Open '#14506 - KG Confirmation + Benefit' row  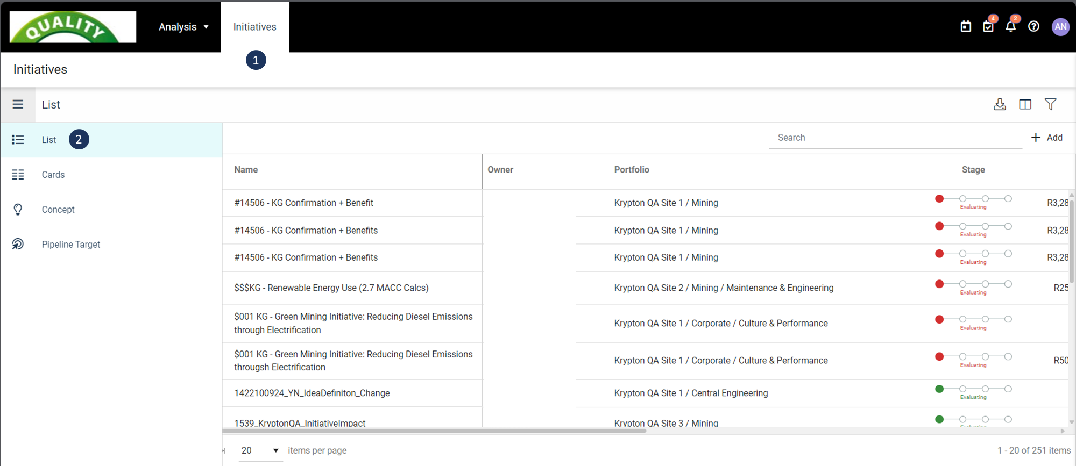pos(303,203)
